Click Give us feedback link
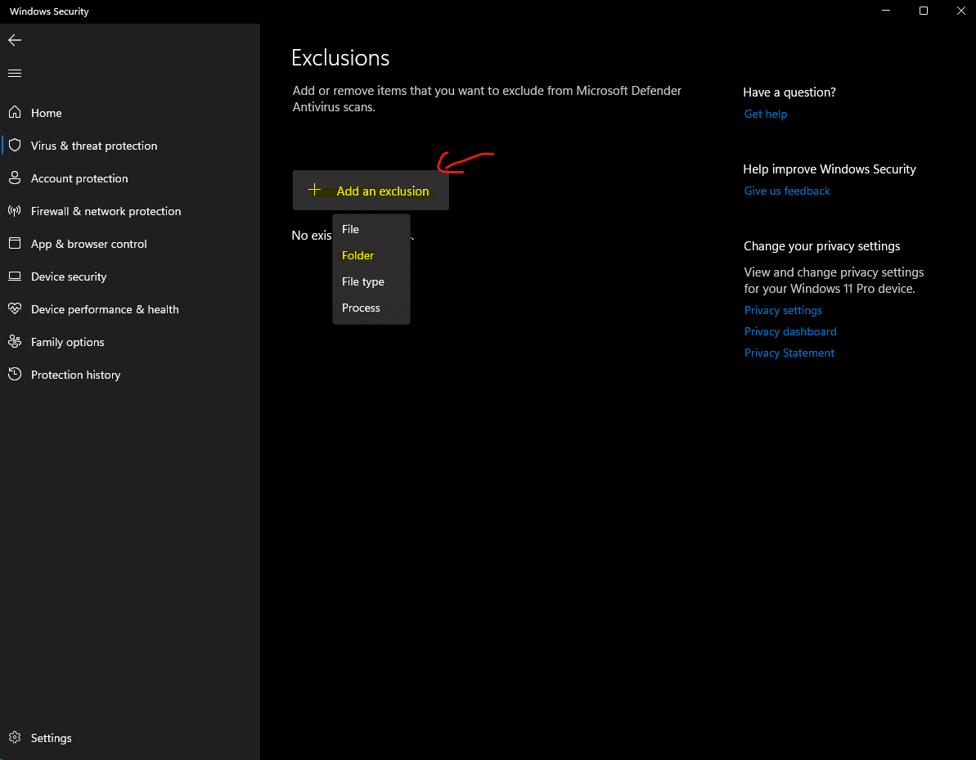This screenshot has height=760, width=976. click(x=786, y=191)
